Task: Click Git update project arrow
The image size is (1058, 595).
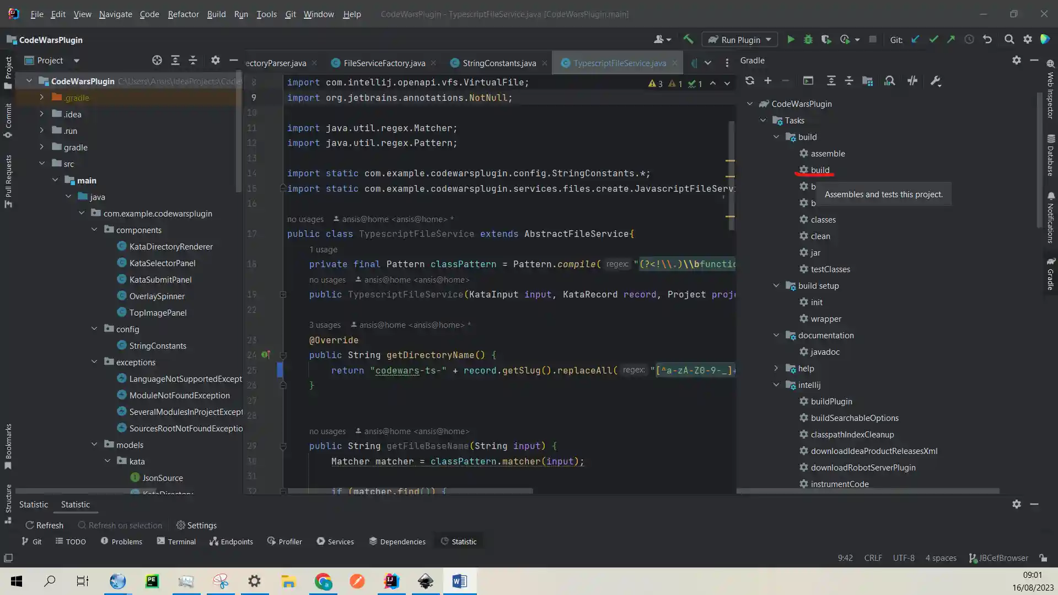Action: 915,40
